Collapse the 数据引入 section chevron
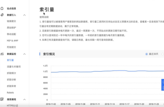 pos(24,15)
